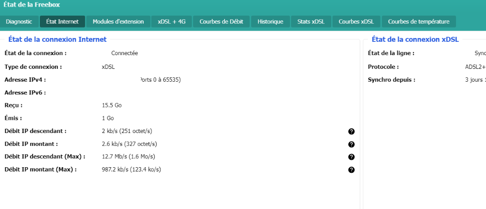
Task: Open the Courbes de Débit tab
Action: click(x=221, y=22)
